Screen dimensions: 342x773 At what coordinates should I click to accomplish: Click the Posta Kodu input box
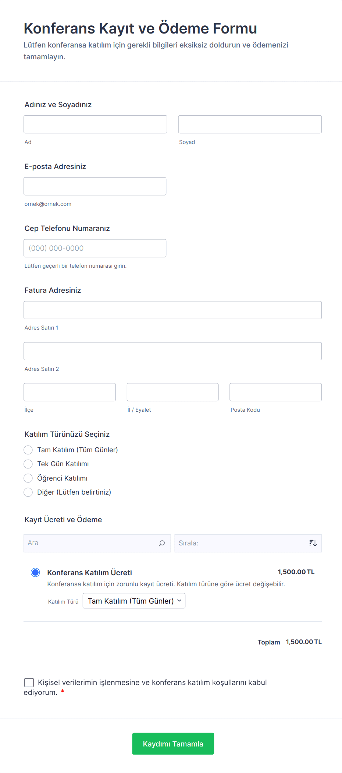point(275,392)
